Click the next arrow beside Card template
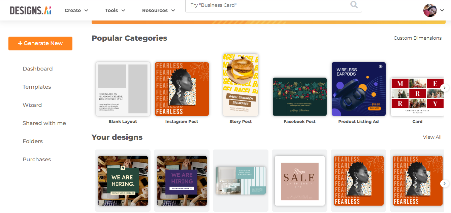The width and height of the screenshot is (451, 213). click(x=444, y=87)
